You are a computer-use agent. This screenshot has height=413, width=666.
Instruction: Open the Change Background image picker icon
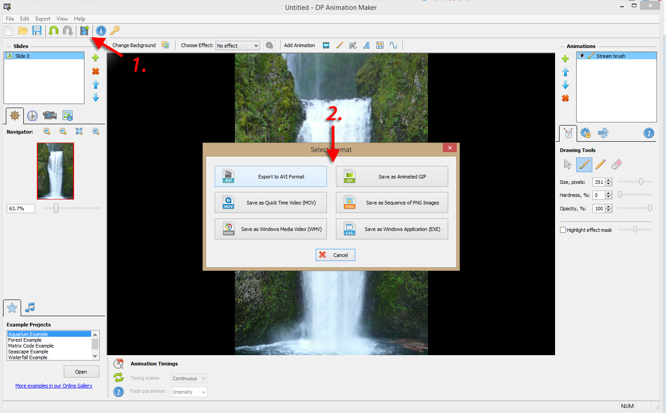(165, 45)
